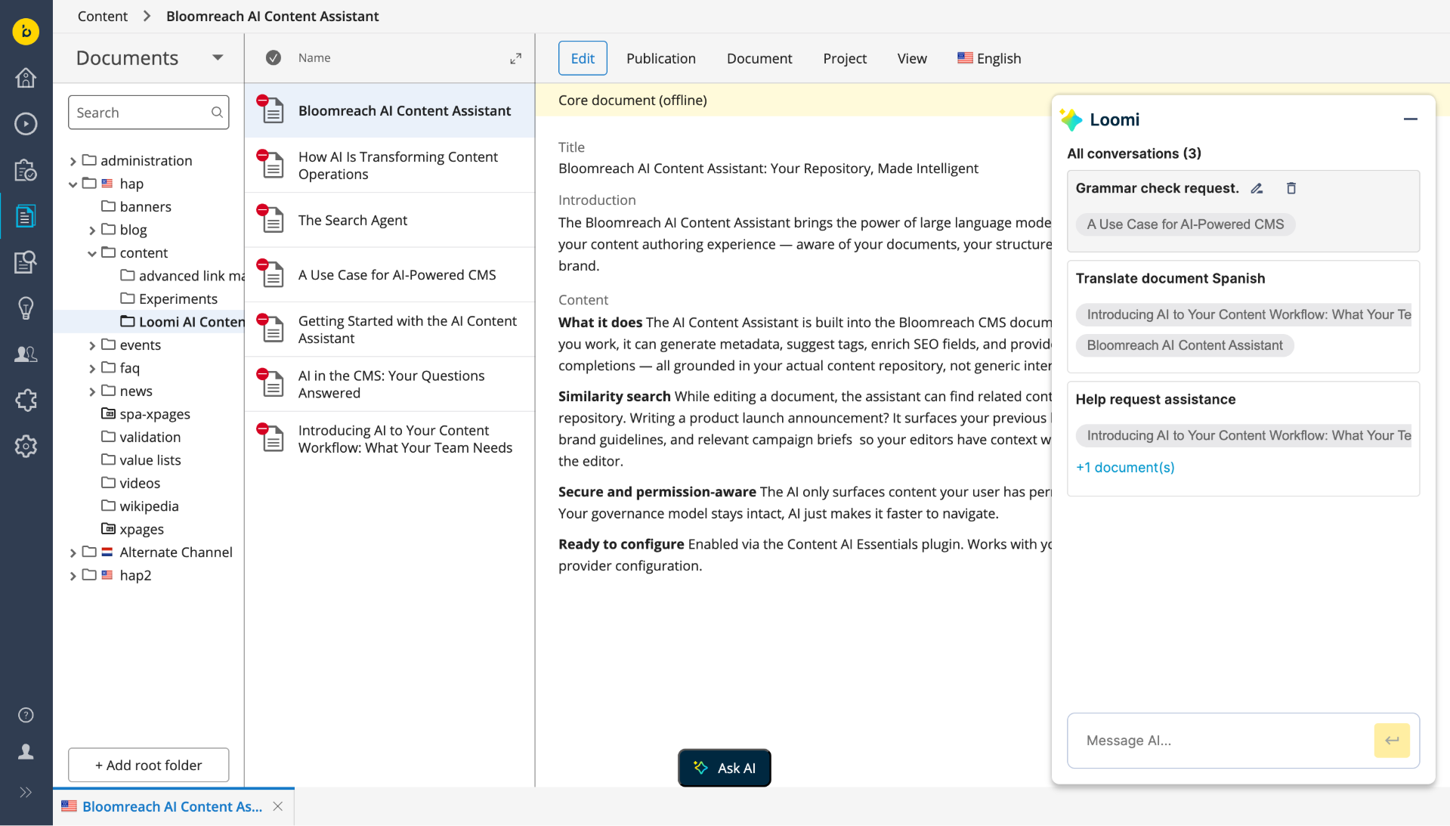Image resolution: width=1450 pixels, height=826 pixels.
Task: Delete the Grammar check request conversation
Action: 1291,189
